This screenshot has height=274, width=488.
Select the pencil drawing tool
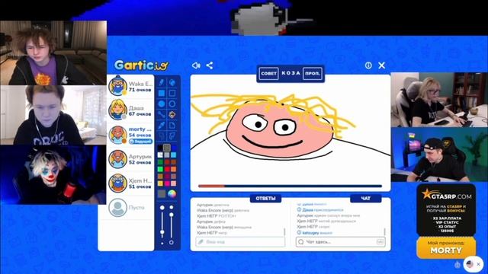(x=162, y=82)
